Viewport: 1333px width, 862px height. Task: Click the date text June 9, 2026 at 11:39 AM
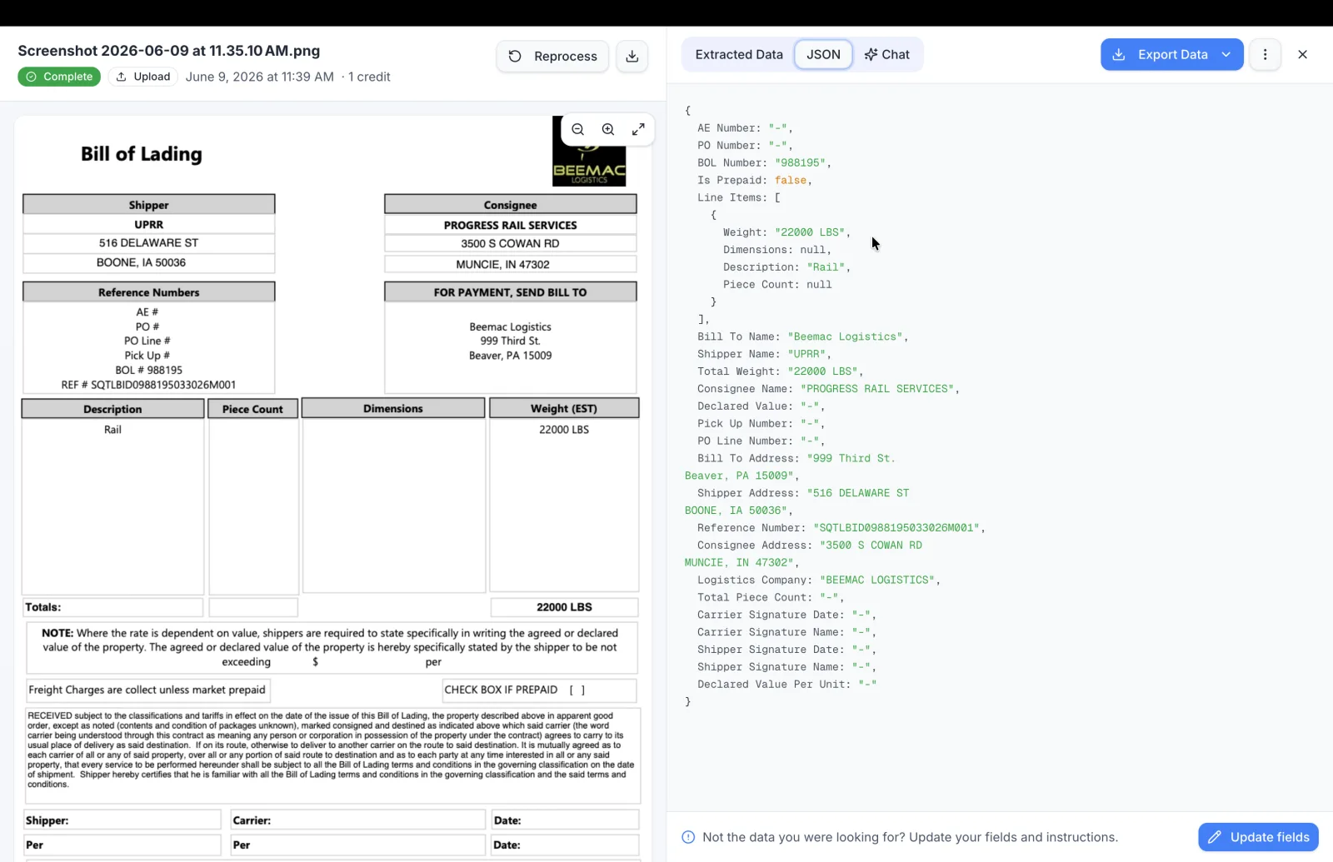tap(260, 77)
